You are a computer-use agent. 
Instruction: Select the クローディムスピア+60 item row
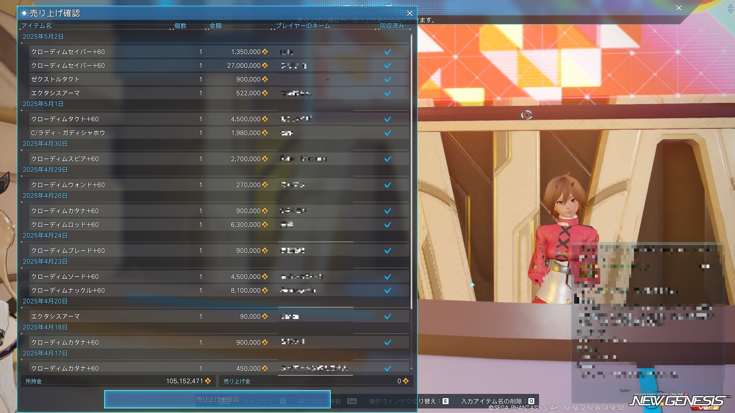219,159
